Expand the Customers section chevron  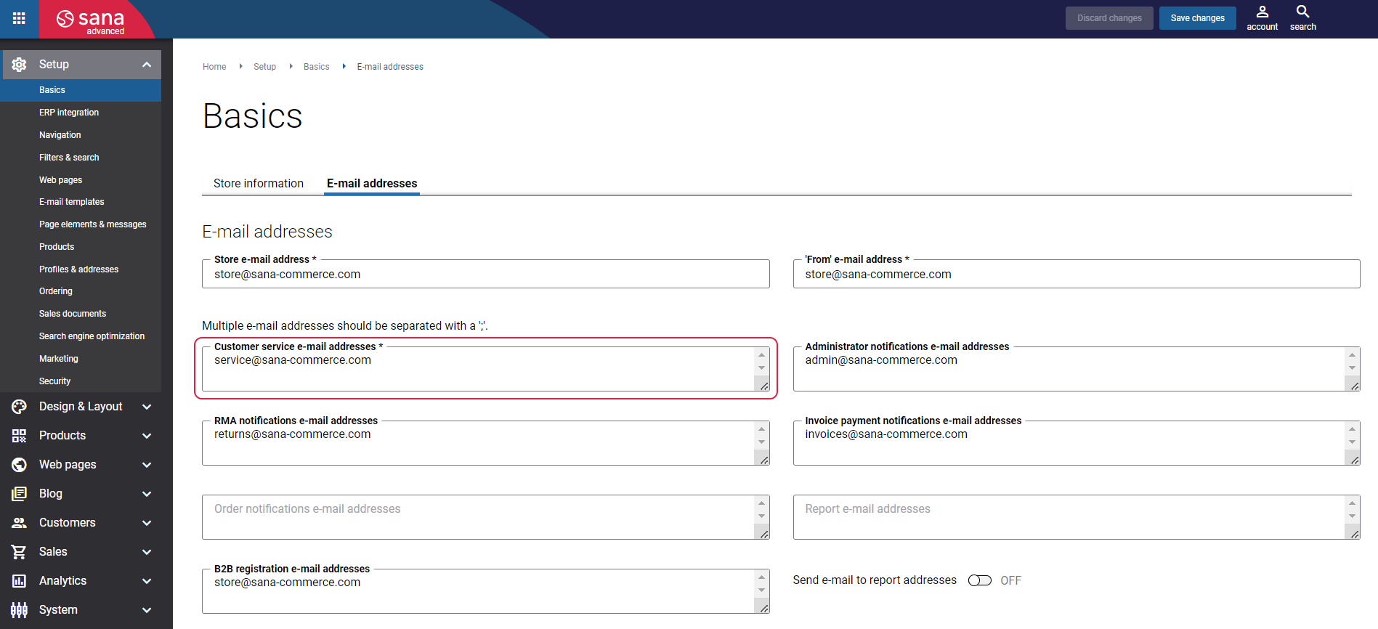point(147,523)
